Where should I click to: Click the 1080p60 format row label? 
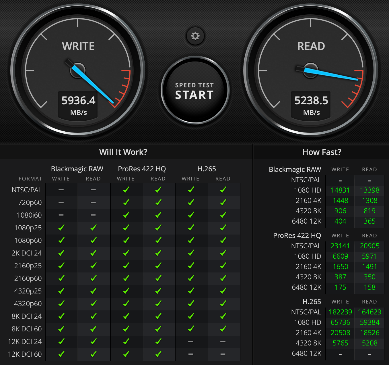click(x=28, y=241)
